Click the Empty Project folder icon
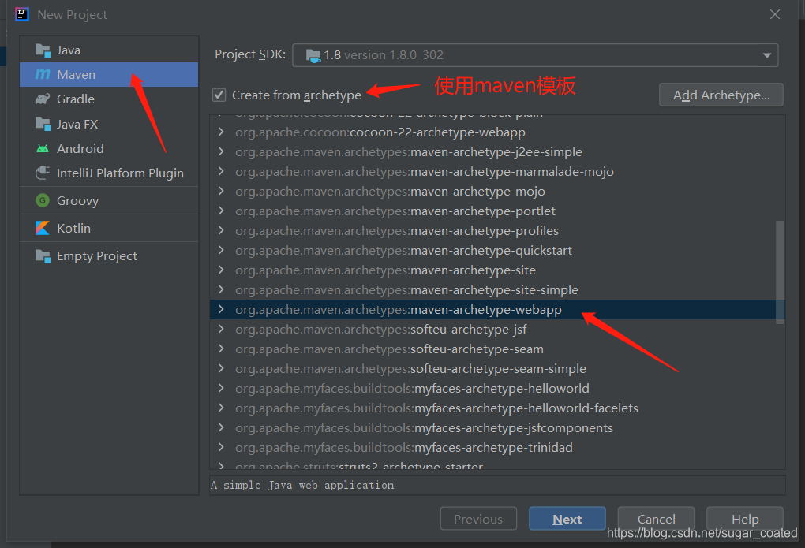Image resolution: width=805 pixels, height=548 pixels. (43, 255)
